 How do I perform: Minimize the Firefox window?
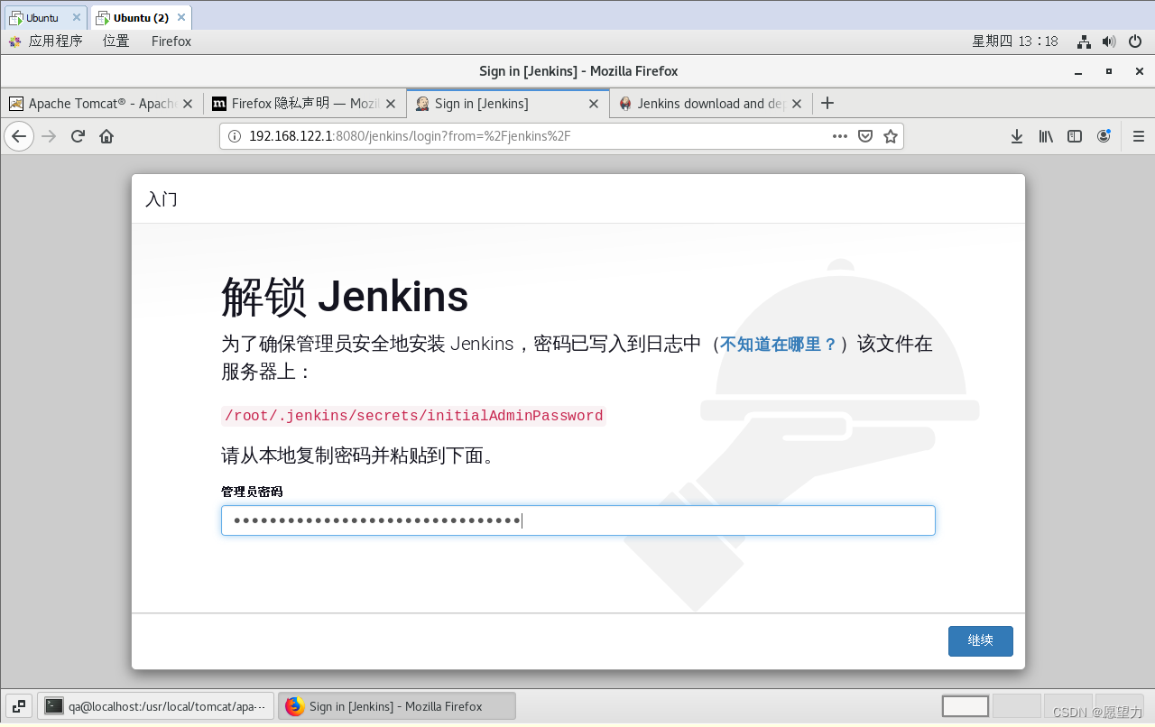pos(1077,71)
